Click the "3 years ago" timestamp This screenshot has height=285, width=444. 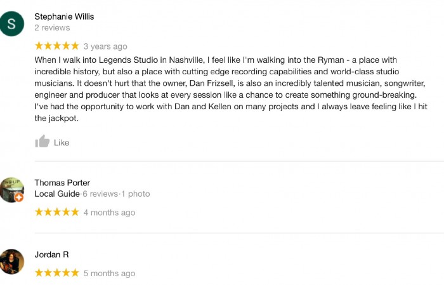coord(105,46)
